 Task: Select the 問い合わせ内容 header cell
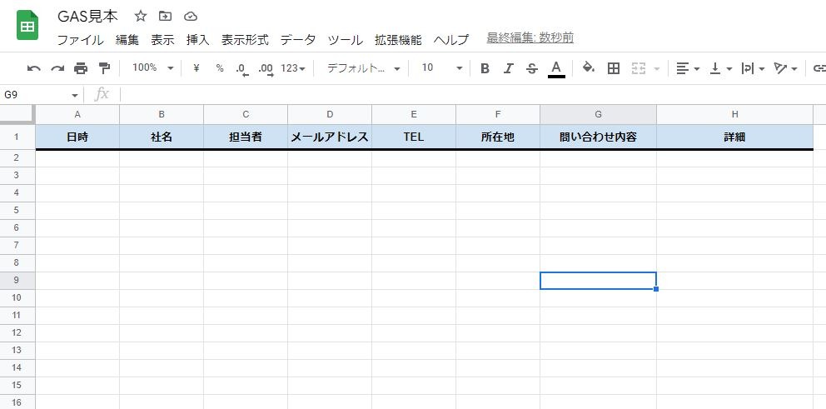(x=598, y=137)
